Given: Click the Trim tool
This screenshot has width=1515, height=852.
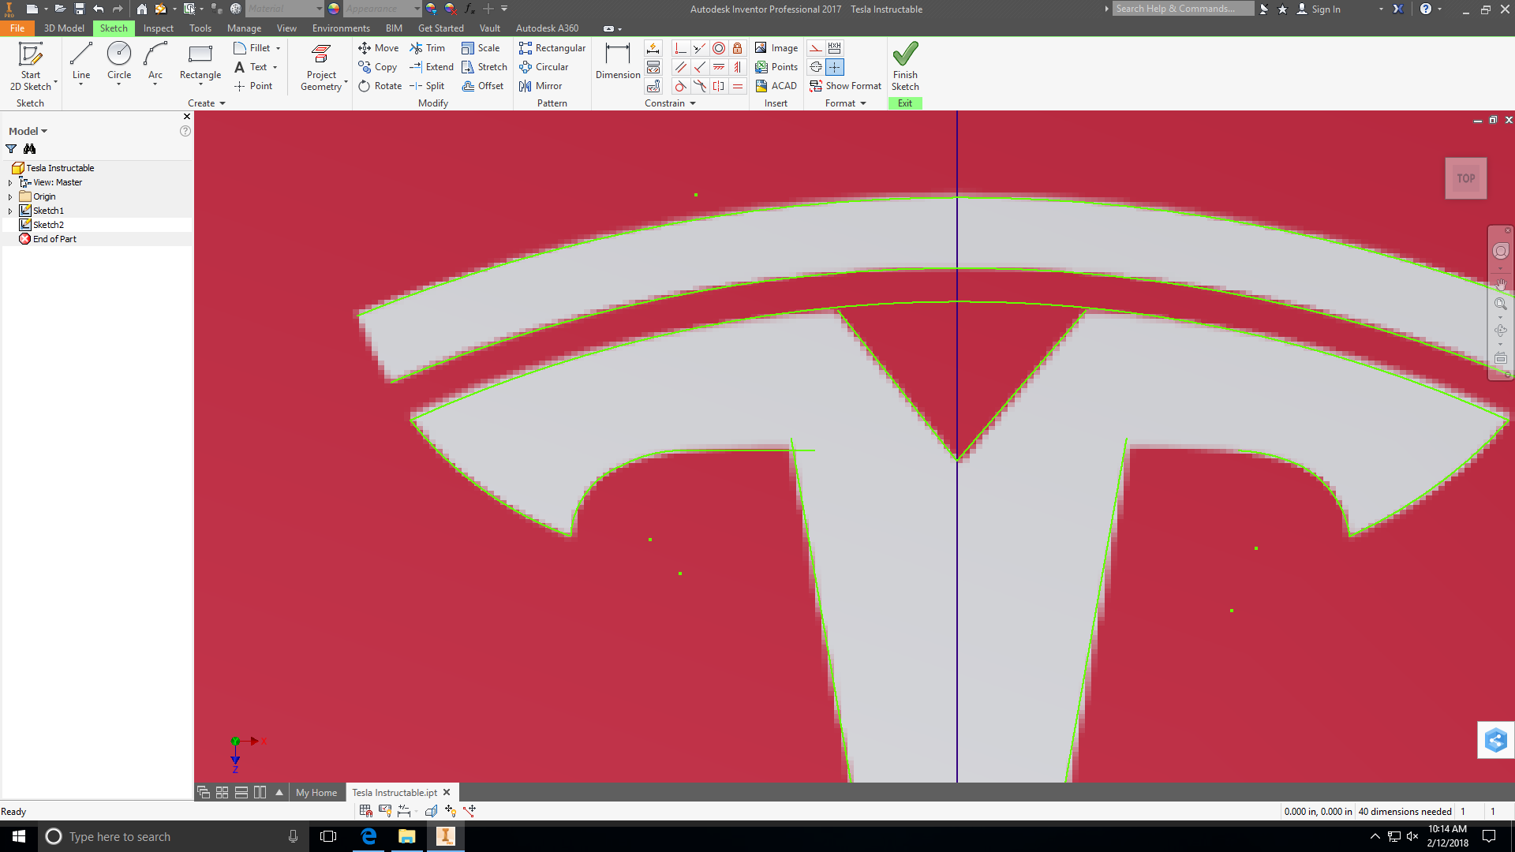Looking at the screenshot, I should coord(427,48).
